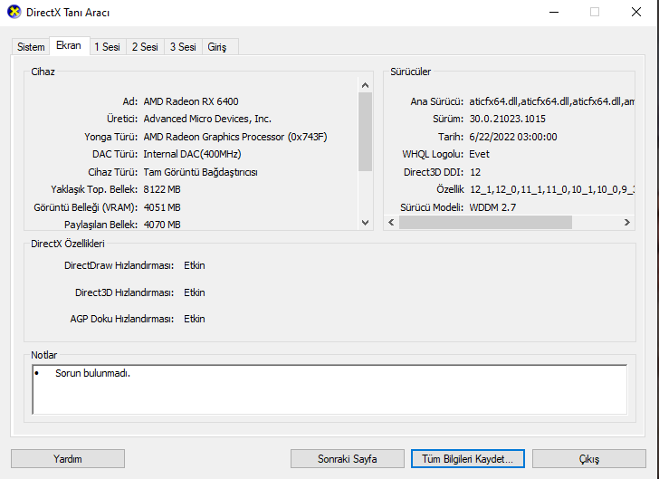
Task: Click Sürücüler scroll left arrow
Action: pyautogui.click(x=391, y=223)
